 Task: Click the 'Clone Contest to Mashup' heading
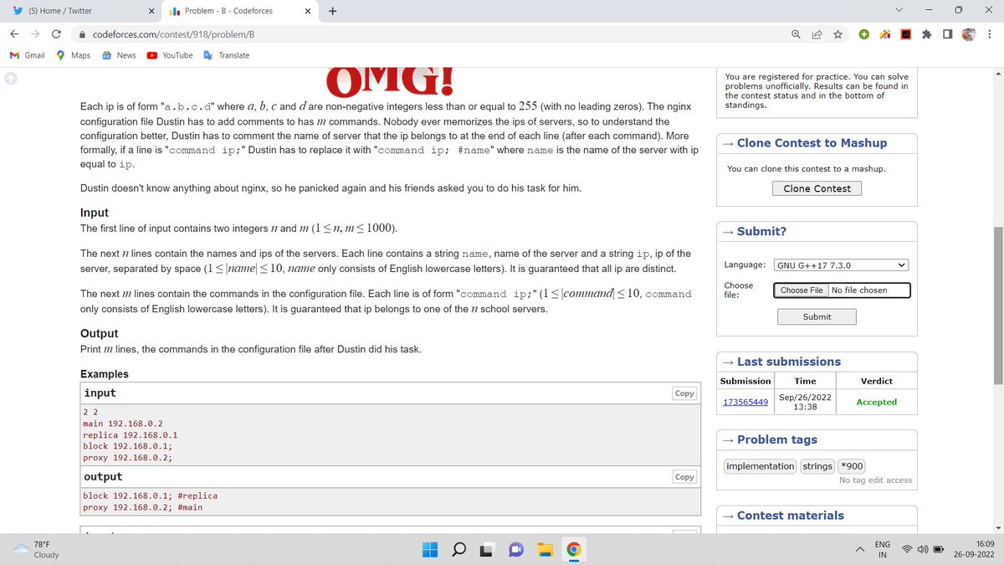(812, 143)
